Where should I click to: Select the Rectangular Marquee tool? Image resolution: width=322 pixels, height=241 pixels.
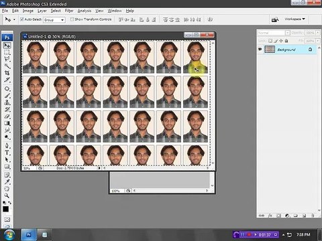[x=7, y=52]
